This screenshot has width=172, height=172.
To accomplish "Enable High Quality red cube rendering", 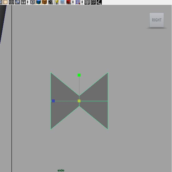I will pos(69,2).
